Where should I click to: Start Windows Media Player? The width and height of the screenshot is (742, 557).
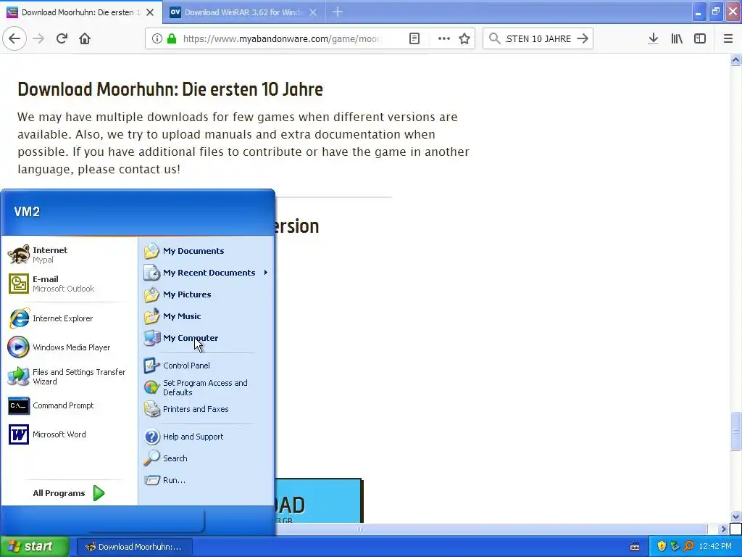click(x=69, y=347)
